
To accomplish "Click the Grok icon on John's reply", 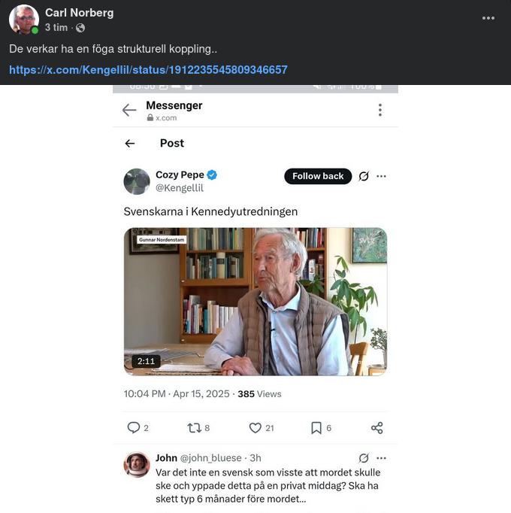I will (364, 458).
